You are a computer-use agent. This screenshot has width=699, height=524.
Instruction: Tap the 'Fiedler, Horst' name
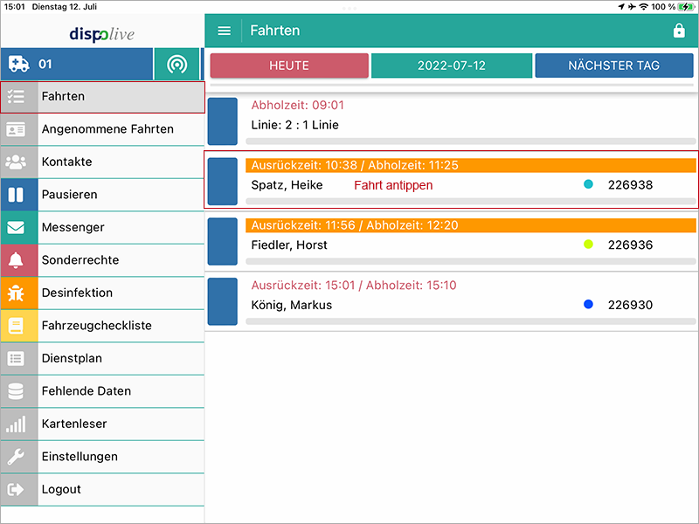[289, 245]
